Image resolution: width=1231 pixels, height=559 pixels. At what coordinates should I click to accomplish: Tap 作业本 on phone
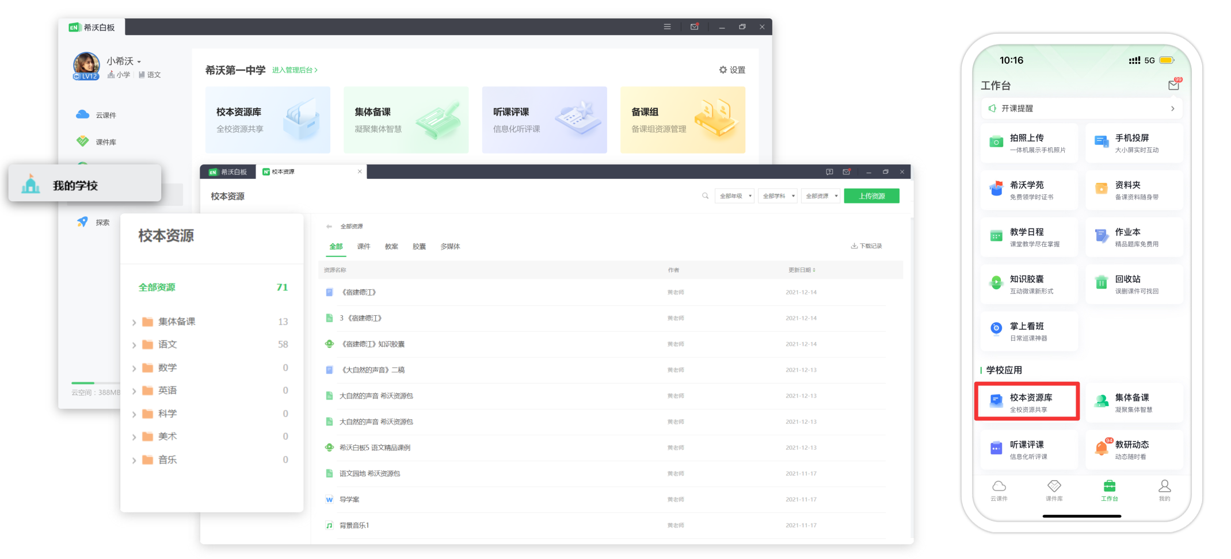click(x=1134, y=237)
